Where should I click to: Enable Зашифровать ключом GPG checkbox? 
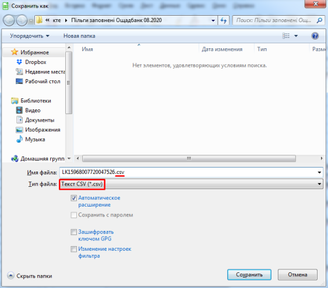click(73, 232)
